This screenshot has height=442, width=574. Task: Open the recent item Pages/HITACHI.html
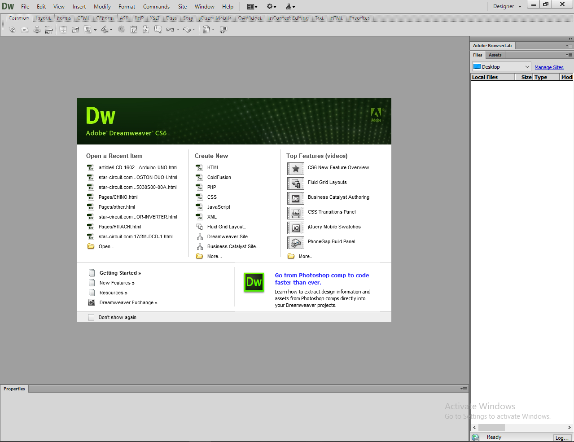click(120, 227)
